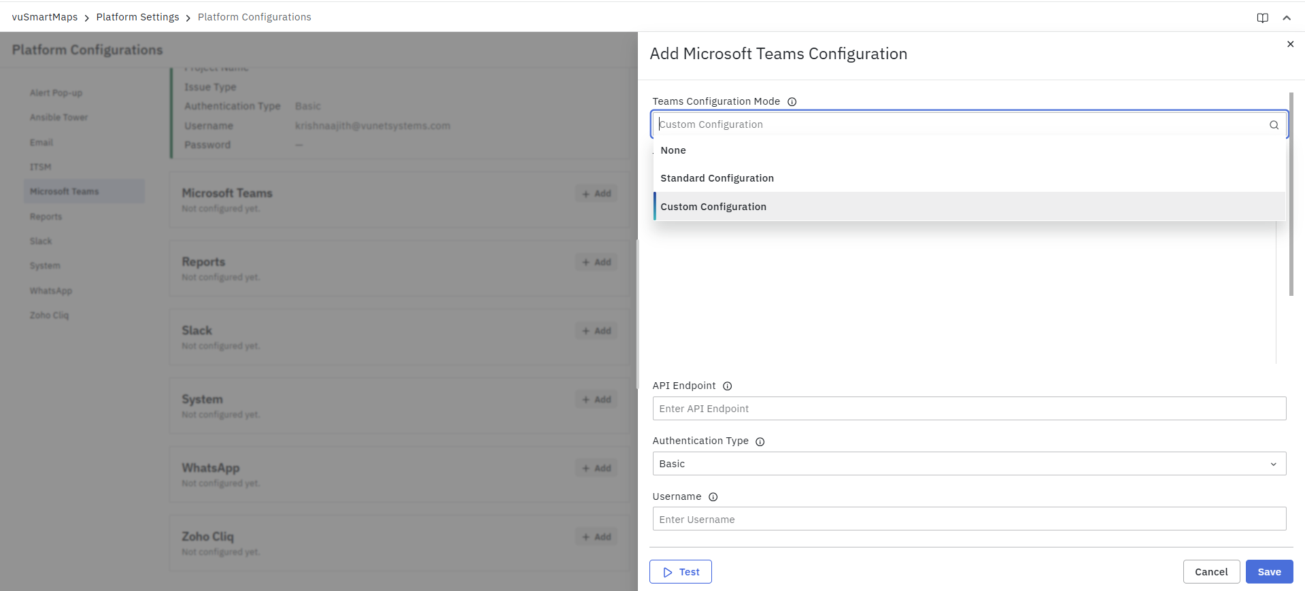This screenshot has height=591, width=1305.
Task: Click the side panel vertical scrollbar
Action: coord(1291,195)
